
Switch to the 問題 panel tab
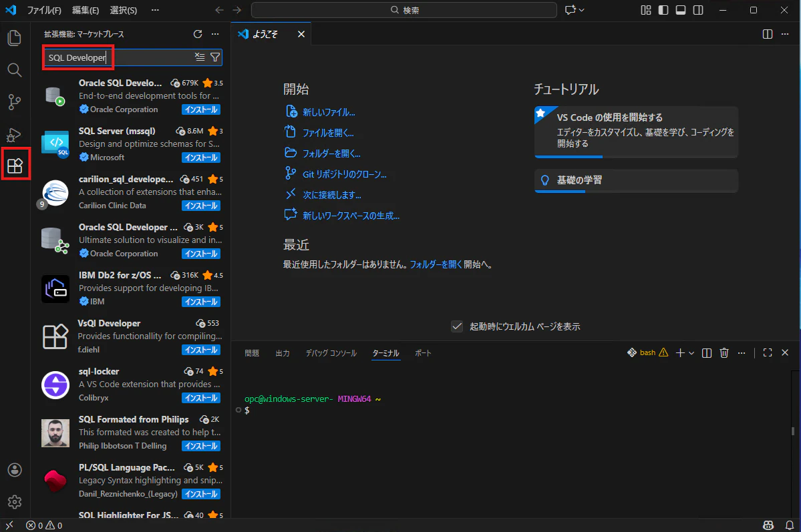251,353
